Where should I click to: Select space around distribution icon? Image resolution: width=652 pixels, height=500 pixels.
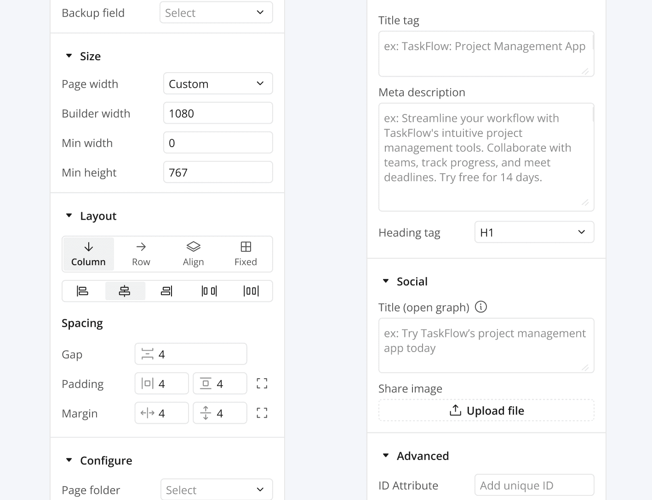pos(251,291)
